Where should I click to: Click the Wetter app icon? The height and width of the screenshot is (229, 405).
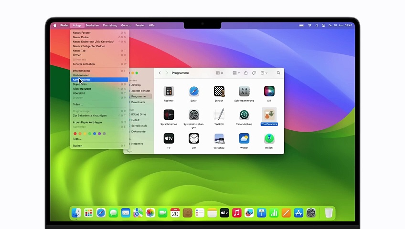(x=244, y=139)
